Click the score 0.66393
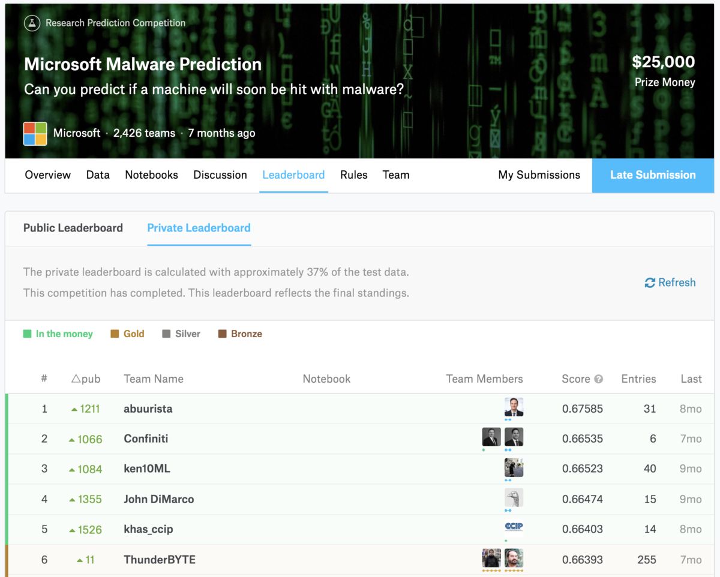 coord(583,560)
